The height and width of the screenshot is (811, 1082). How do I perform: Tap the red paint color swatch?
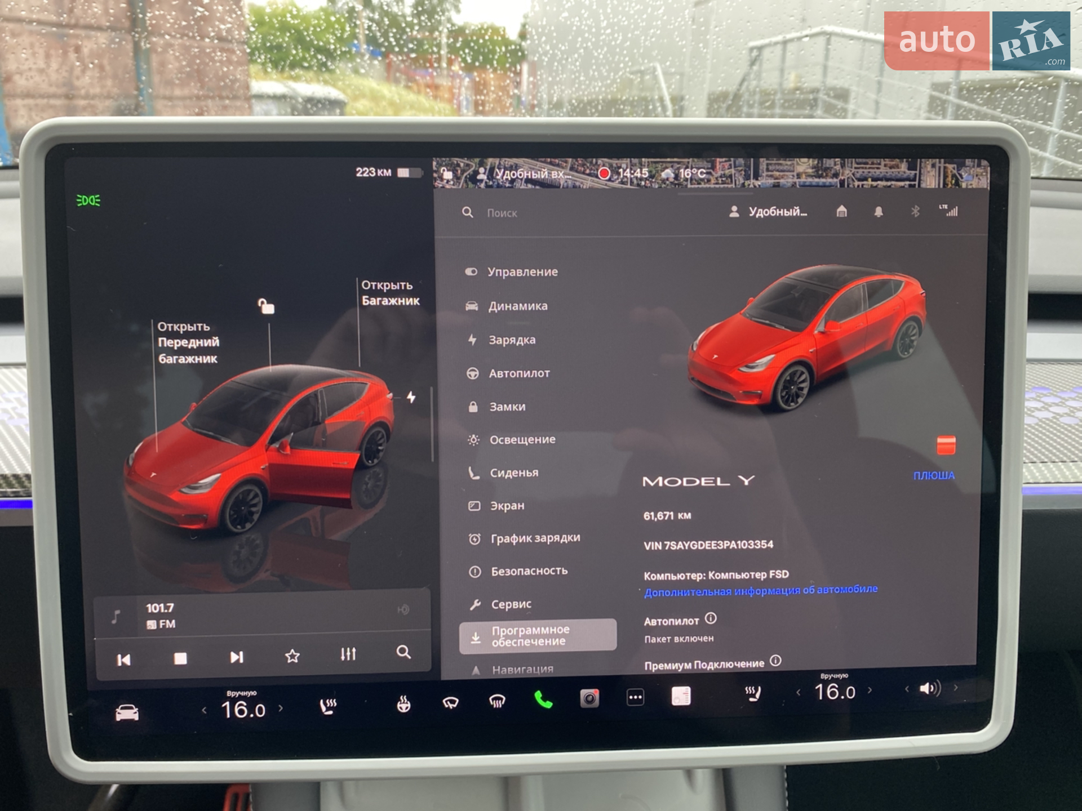[946, 445]
